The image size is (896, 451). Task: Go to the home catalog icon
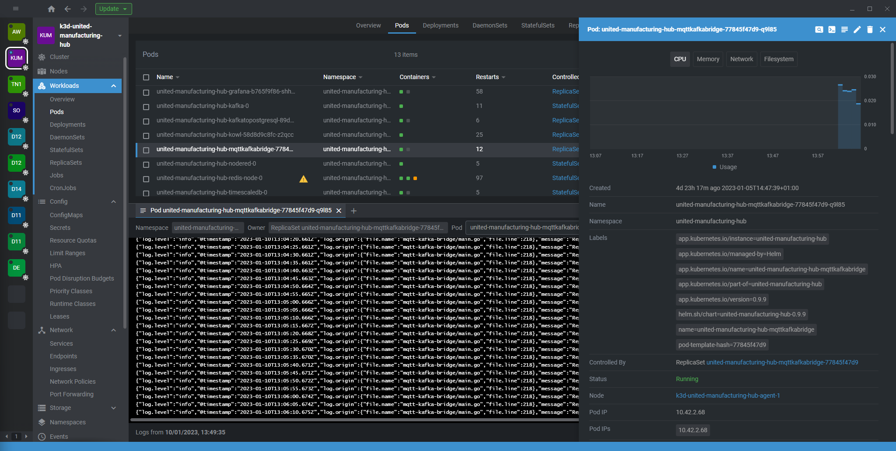pyautogui.click(x=51, y=9)
